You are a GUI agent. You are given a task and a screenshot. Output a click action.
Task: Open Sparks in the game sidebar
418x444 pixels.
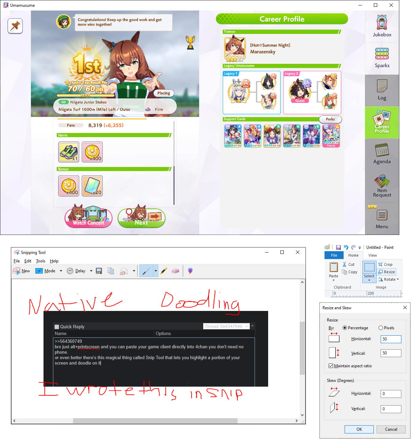(x=382, y=58)
